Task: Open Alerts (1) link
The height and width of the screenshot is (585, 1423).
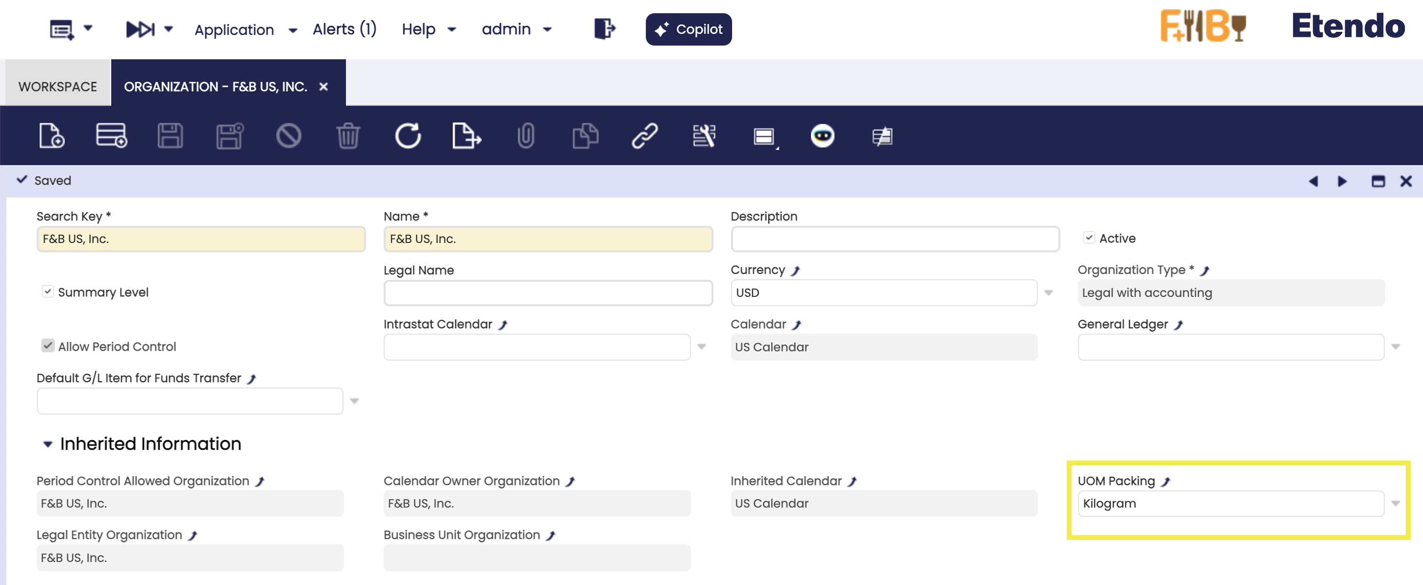Action: point(344,29)
